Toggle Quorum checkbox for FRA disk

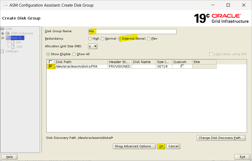coord(182,66)
